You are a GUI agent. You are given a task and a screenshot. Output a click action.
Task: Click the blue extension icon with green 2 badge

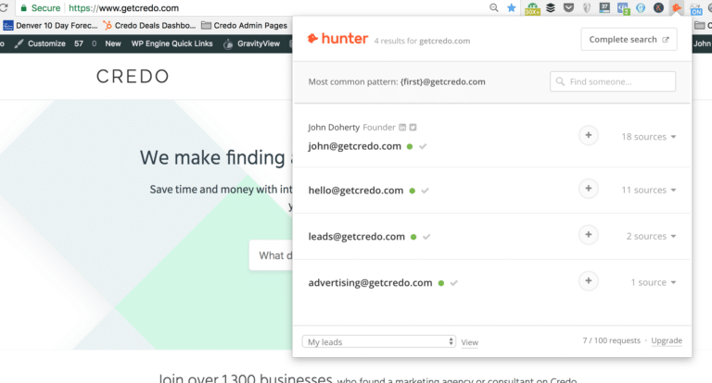[x=623, y=8]
